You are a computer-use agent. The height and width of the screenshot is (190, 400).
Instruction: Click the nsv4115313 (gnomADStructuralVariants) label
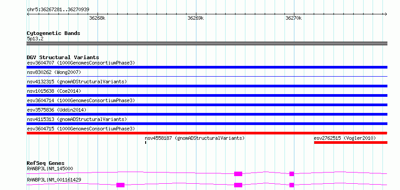click(x=77, y=119)
